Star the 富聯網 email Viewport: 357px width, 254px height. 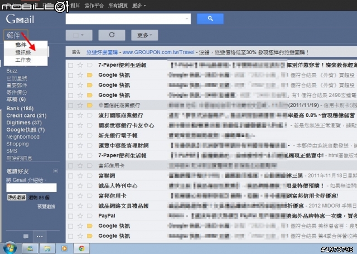(x=80, y=176)
